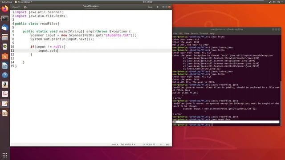Launch Rhythmbox from the dock
The image size is (285, 160).
[5, 47]
